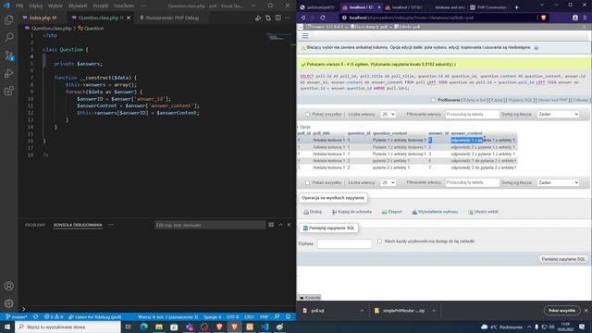Open the top Sortuj wg klucza dropdown
This screenshot has height=333, width=592.
click(x=558, y=114)
